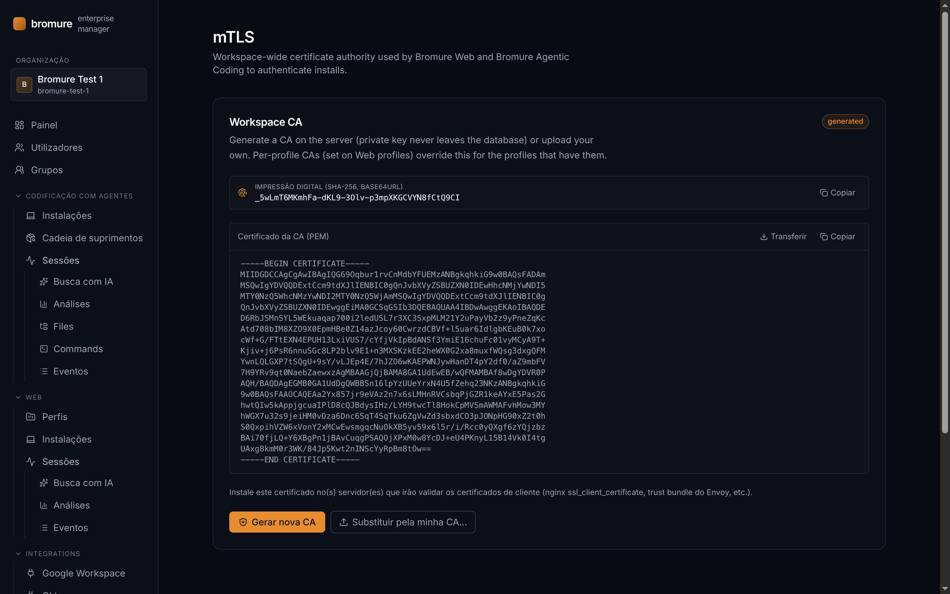The height and width of the screenshot is (594, 950).
Task: Collapse the Integrations section chevron
Action: pyautogui.click(x=18, y=553)
